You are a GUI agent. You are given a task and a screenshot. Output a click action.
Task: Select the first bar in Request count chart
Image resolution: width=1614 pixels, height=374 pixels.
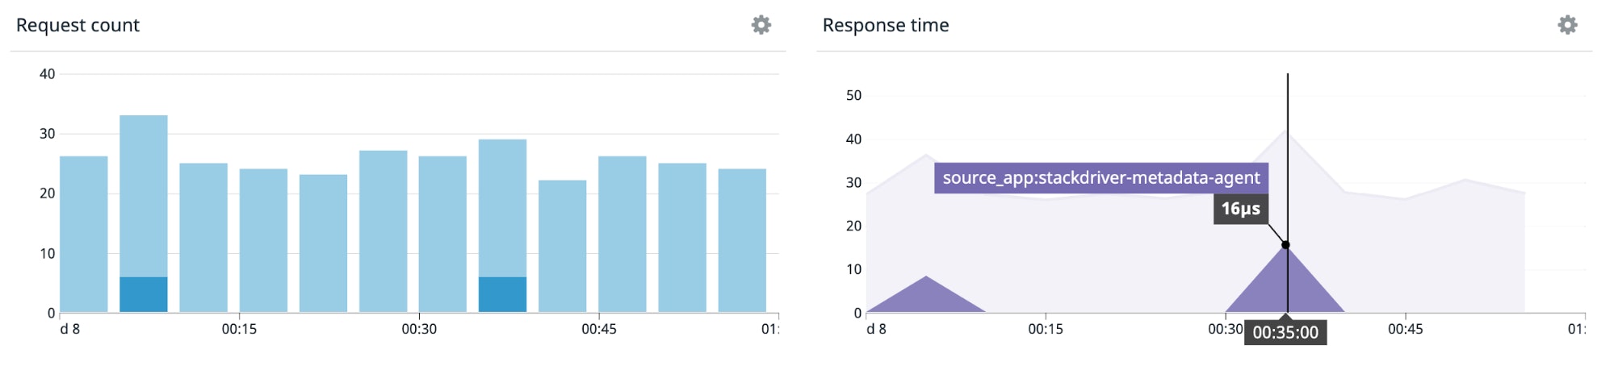[x=84, y=234]
